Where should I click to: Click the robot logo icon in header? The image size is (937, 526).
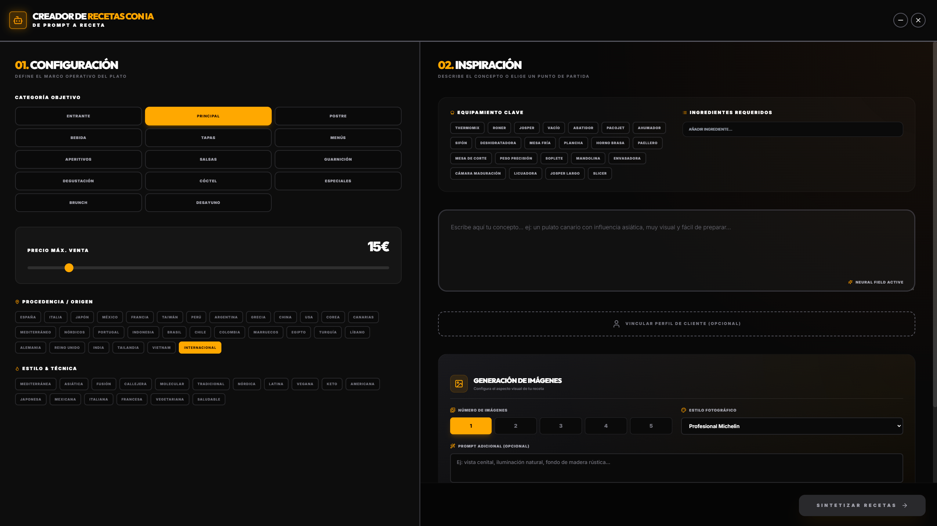[x=18, y=20]
